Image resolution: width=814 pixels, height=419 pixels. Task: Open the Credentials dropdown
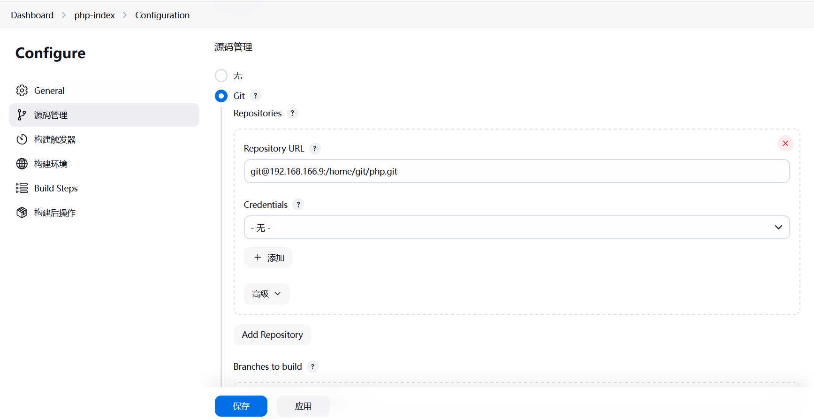(517, 228)
